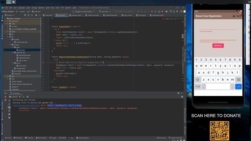Click the hot restart icon in the Run console toolbar
Viewport: 251px width, 141px height.
[x=24, y=97]
